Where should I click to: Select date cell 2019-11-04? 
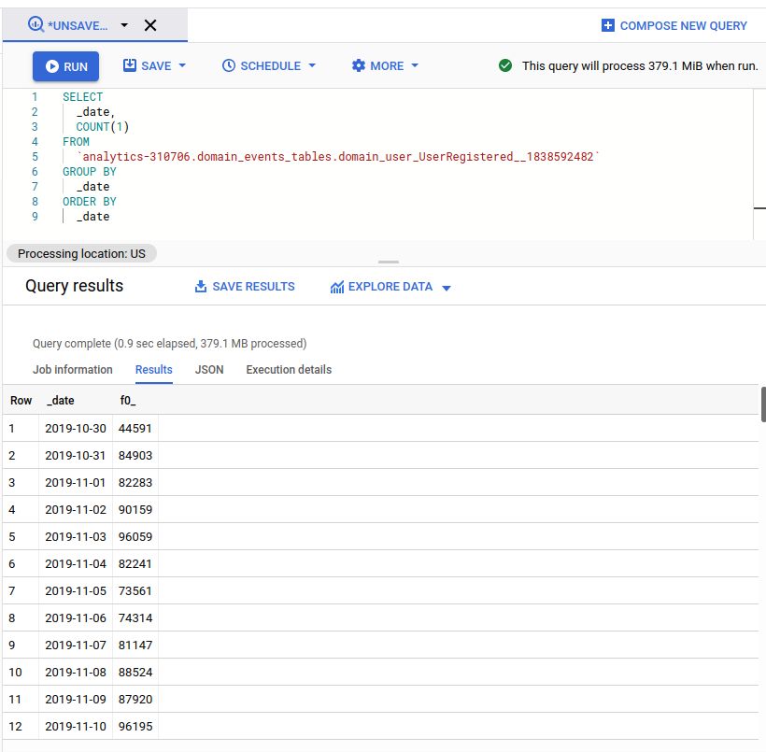(x=76, y=564)
